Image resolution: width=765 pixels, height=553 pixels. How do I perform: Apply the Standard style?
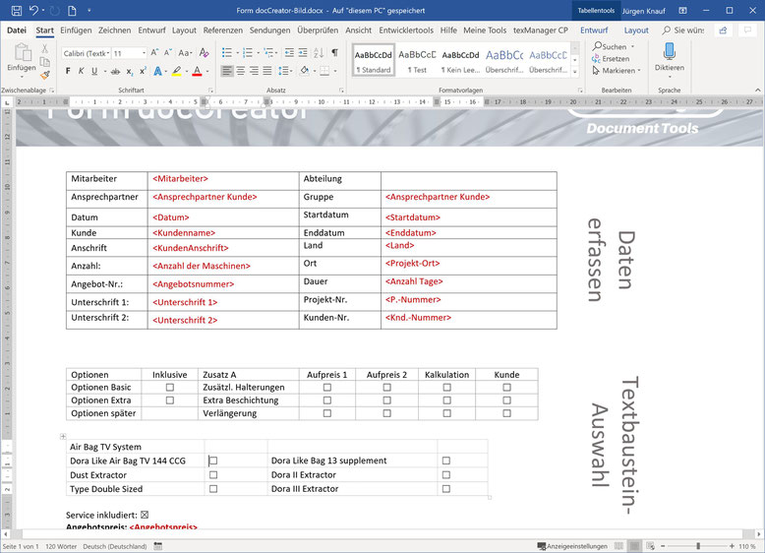[374, 61]
